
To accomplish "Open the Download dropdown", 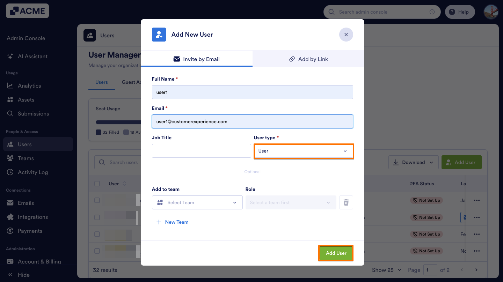I will pos(413,162).
